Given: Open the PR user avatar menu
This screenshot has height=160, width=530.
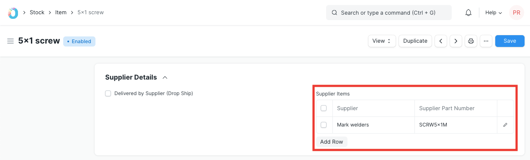Looking at the screenshot, I should tap(517, 13).
